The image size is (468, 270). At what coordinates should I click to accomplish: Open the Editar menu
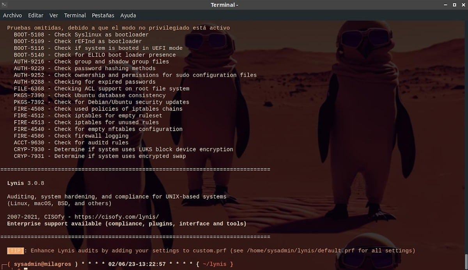coord(36,15)
